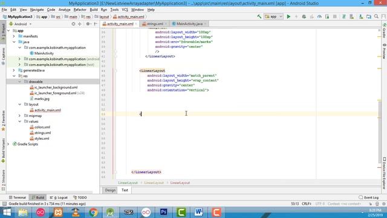Open Google Chrome from the taskbar

point(93,213)
